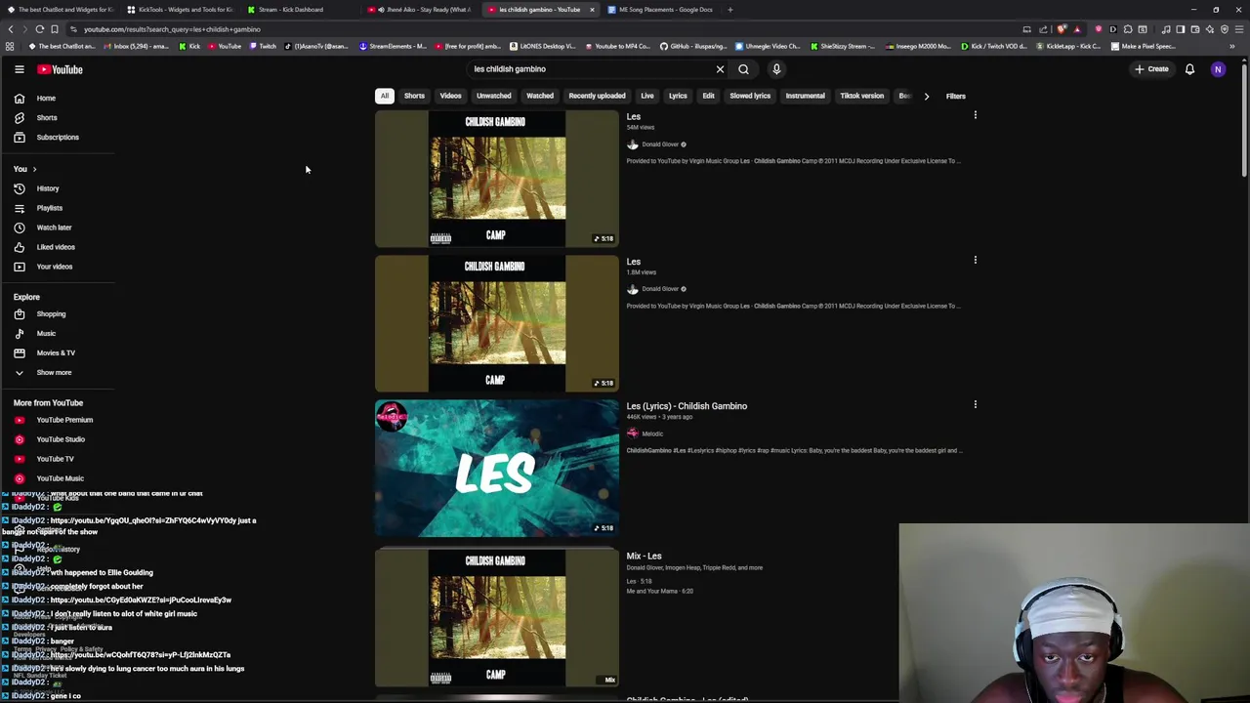This screenshot has height=703, width=1250.
Task: Open the notifications bell
Action: click(1189, 69)
